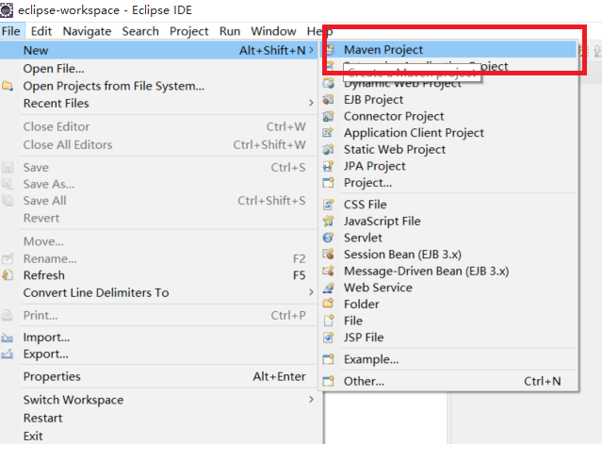Select Refresh in File menu

pyautogui.click(x=159, y=275)
